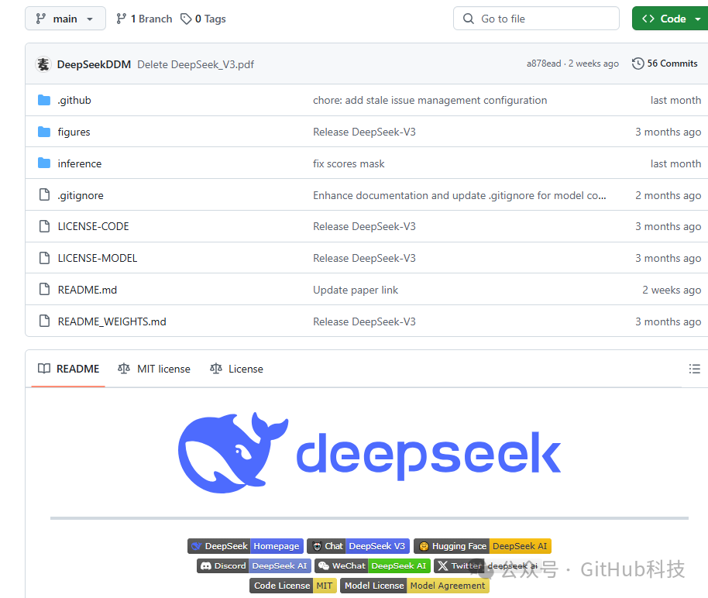708x598 pixels.
Task: Click '2 months ago' timestamp in .gitignore row
Action: [668, 195]
